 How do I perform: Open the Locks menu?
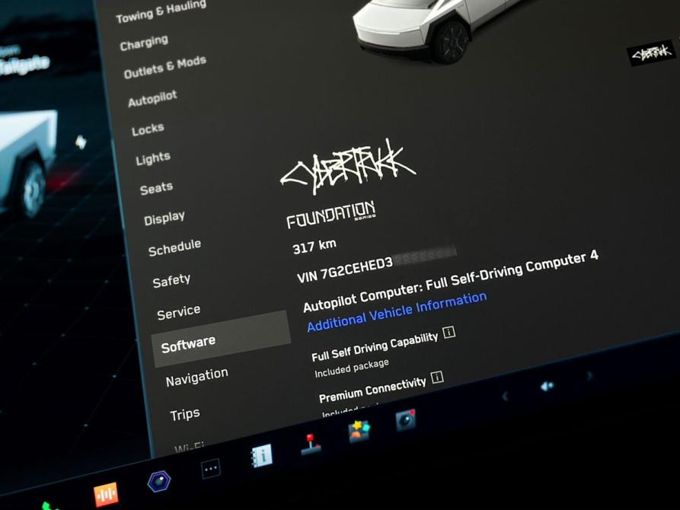148,129
